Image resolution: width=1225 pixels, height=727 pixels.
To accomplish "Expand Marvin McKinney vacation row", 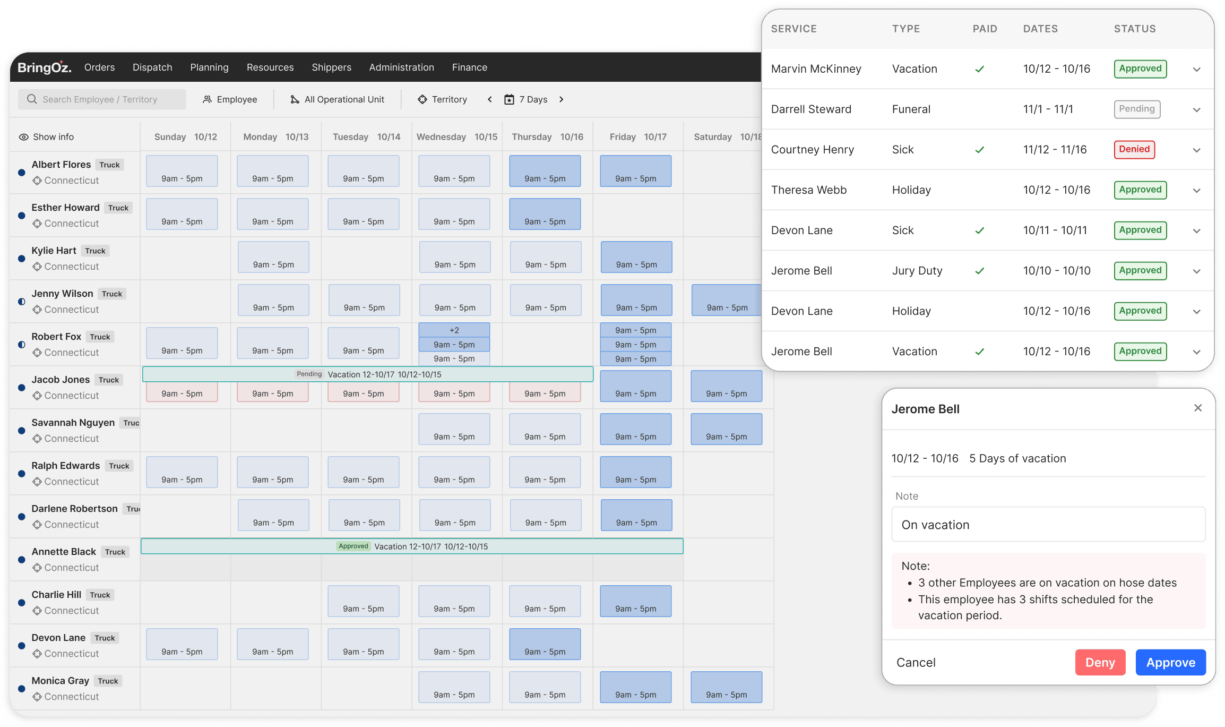I will click(x=1197, y=70).
